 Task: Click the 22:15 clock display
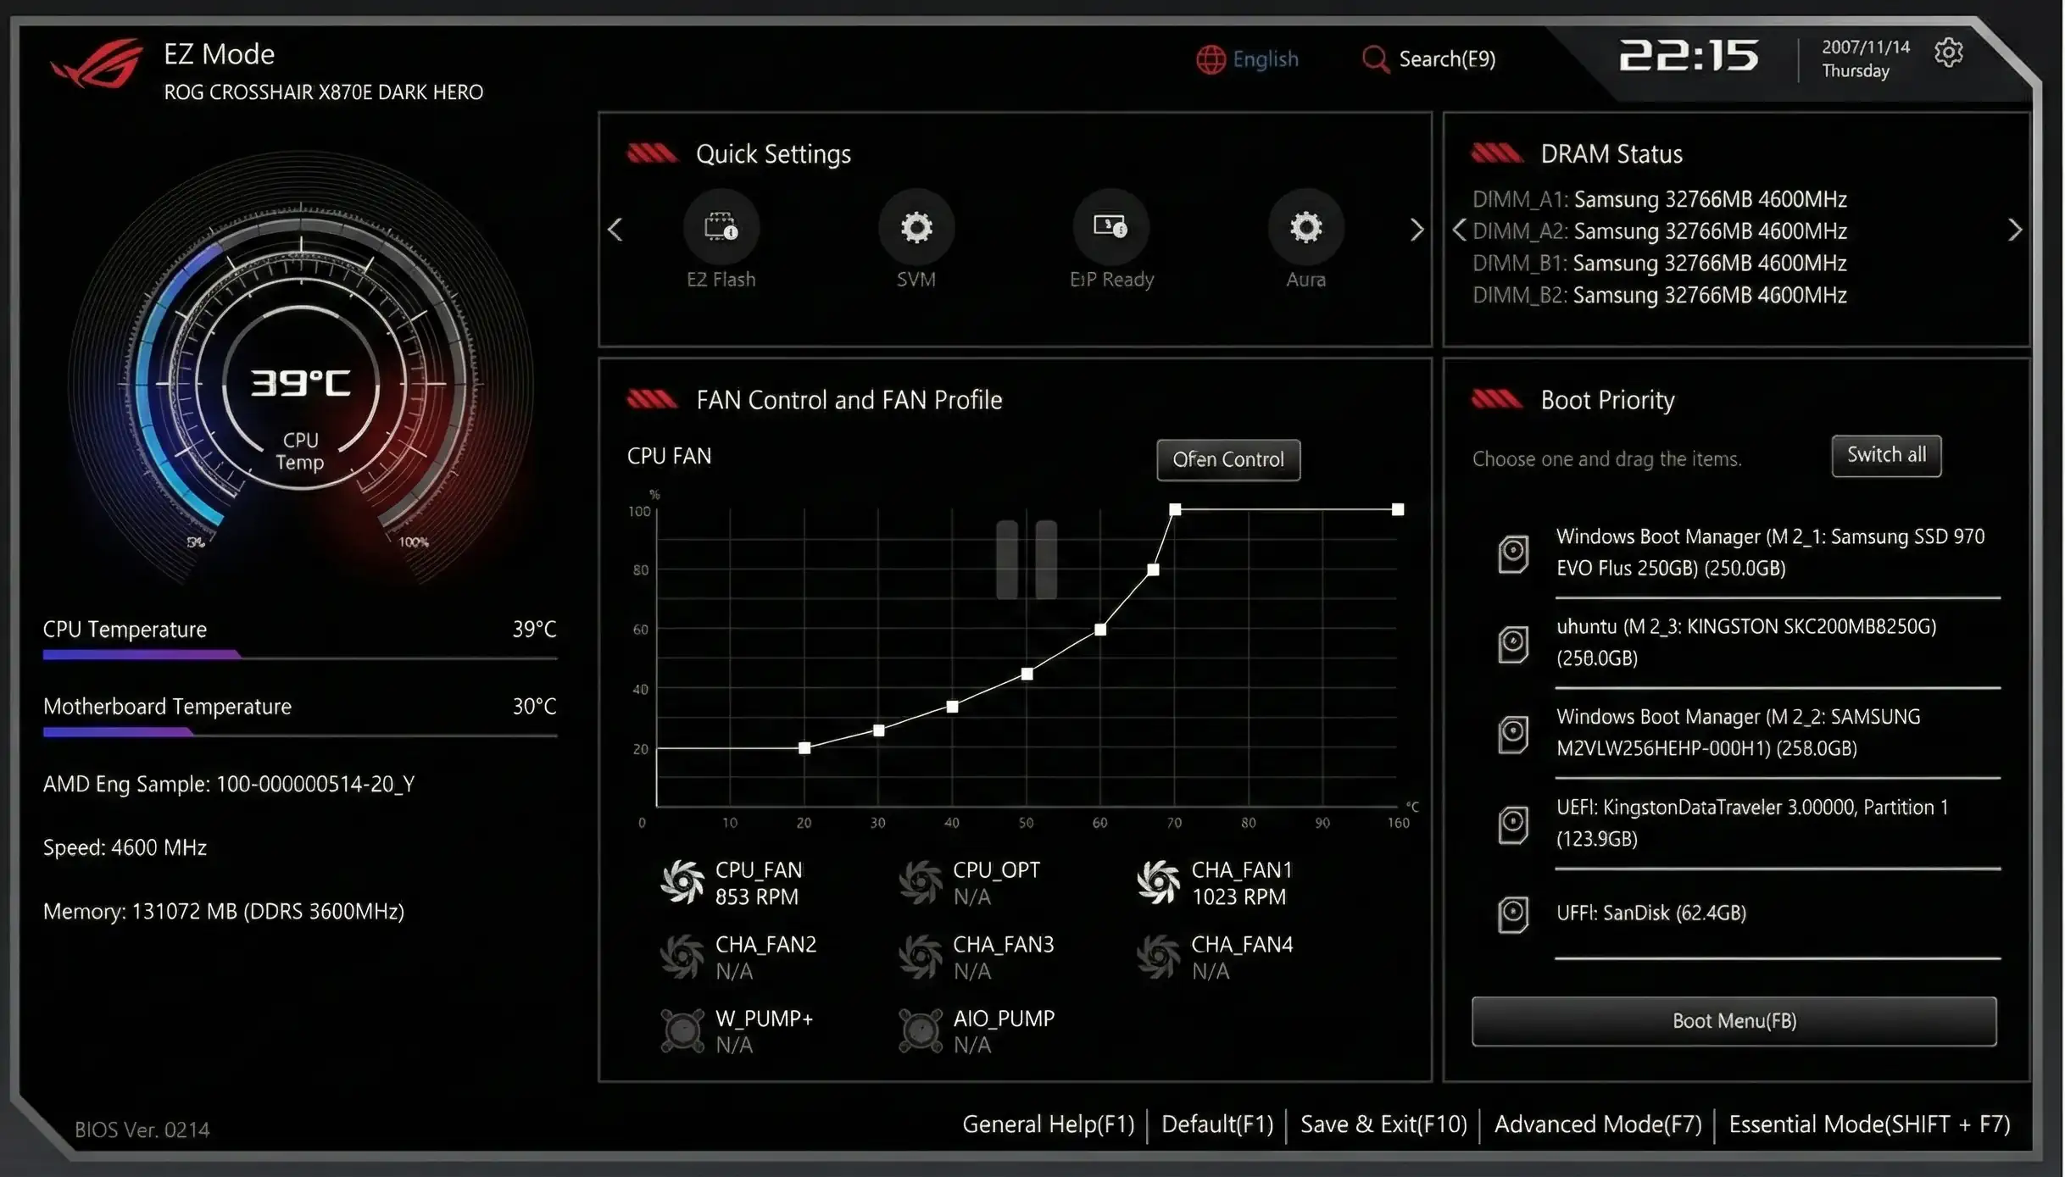coord(1688,56)
